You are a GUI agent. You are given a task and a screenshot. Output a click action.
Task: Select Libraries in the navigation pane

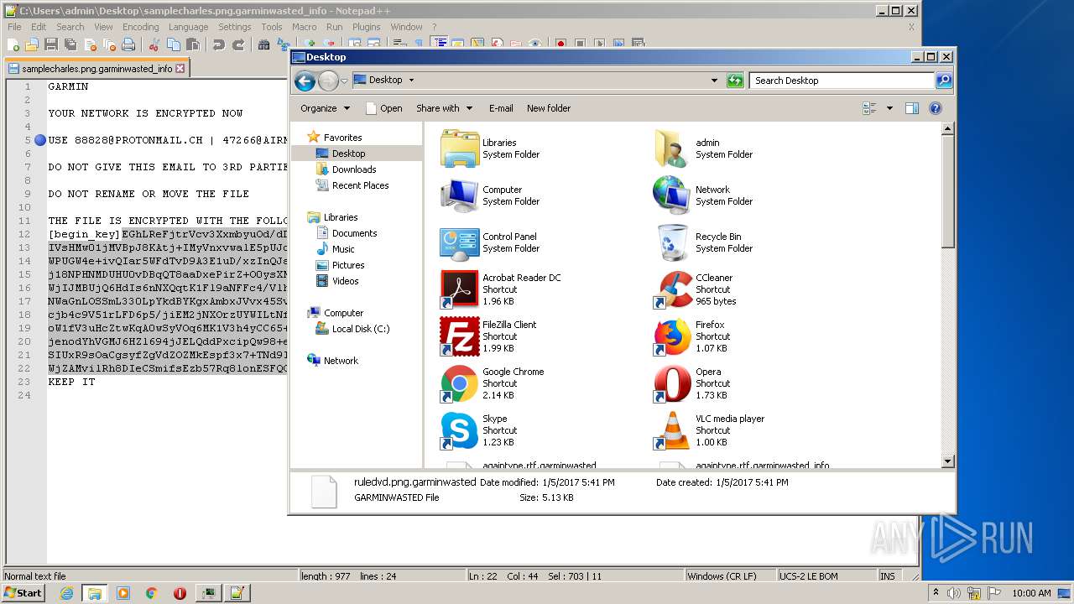pos(341,217)
